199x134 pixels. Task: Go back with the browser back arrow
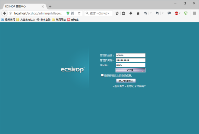(x=4, y=13)
